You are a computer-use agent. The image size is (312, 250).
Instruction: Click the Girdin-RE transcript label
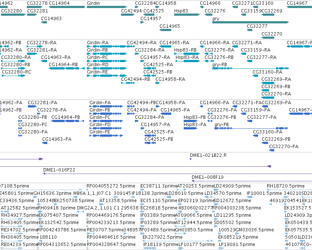click(x=98, y=72)
